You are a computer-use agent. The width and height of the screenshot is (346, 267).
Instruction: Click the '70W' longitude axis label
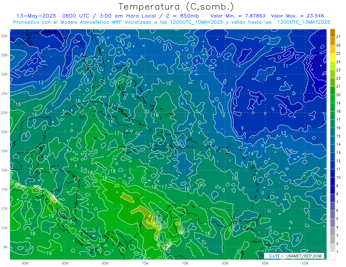tap(185, 263)
